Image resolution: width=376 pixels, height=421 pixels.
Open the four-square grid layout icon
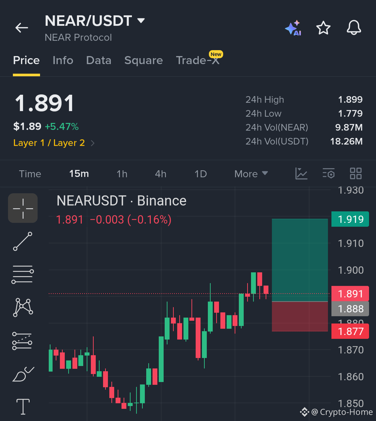356,173
